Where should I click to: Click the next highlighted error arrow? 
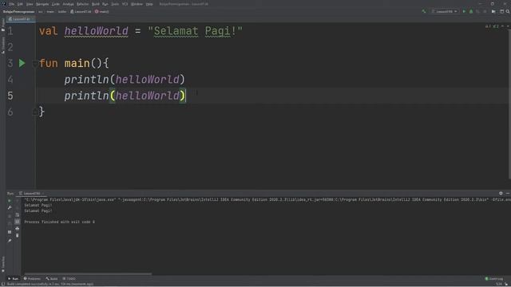(508, 26)
